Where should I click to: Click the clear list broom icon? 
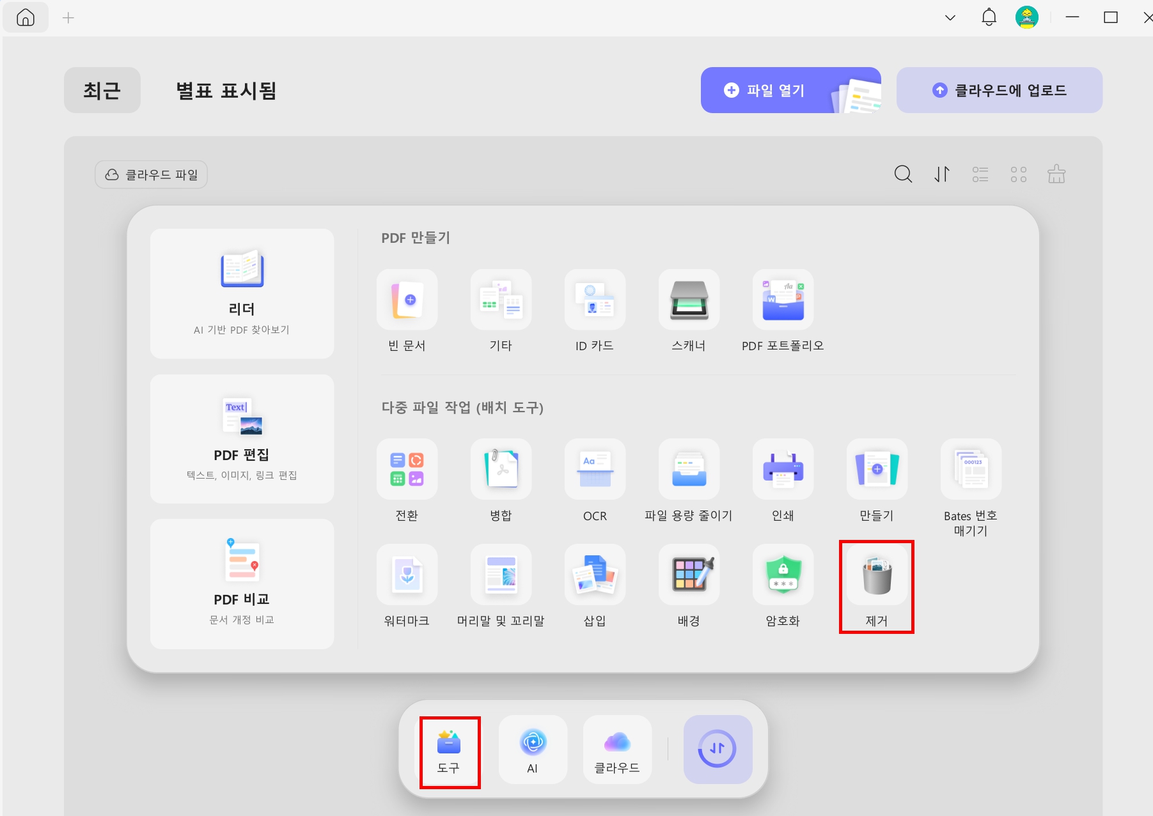pos(1056,174)
